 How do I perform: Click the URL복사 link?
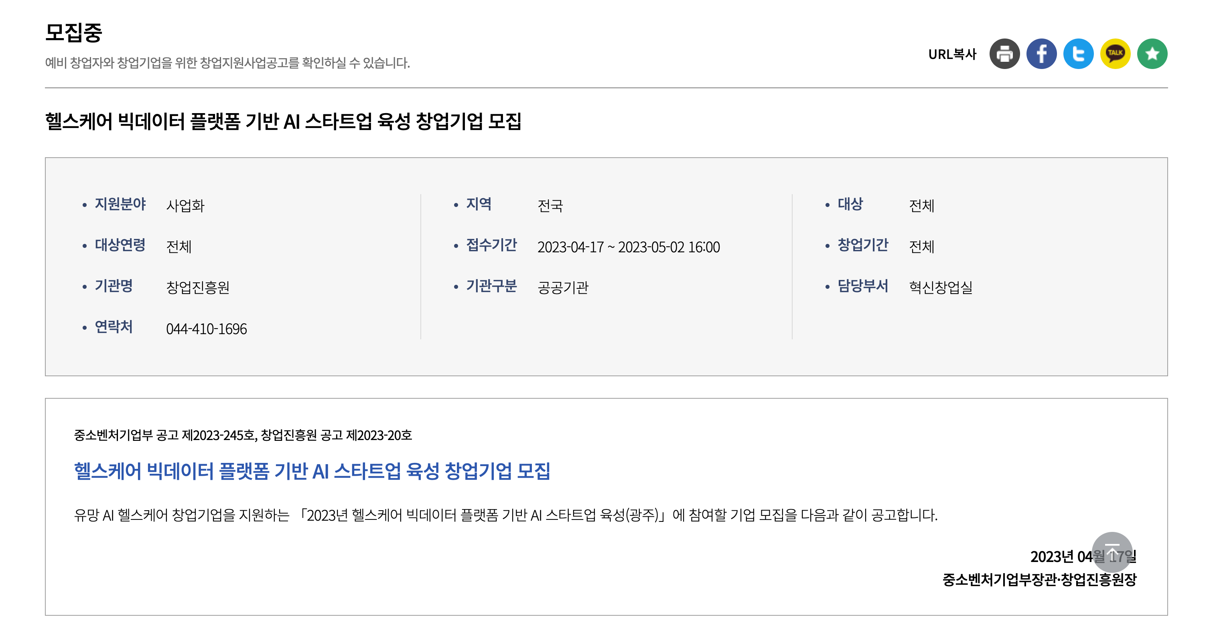coord(952,54)
